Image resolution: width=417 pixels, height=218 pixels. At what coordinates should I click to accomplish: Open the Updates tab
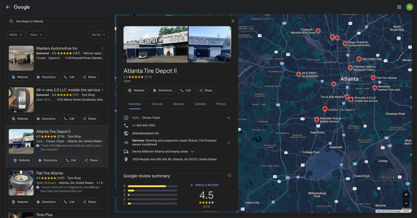[200, 104]
